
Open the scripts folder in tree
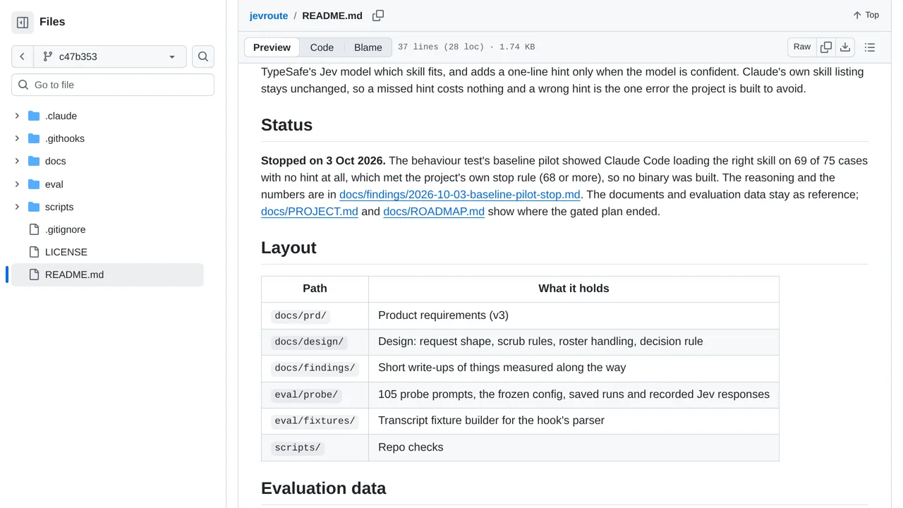coord(59,207)
